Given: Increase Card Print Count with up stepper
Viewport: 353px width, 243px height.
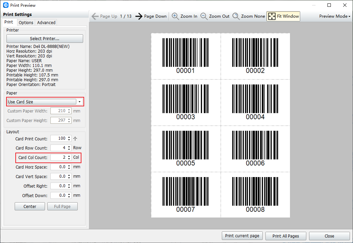Looking at the screenshot, I should coord(69,137).
